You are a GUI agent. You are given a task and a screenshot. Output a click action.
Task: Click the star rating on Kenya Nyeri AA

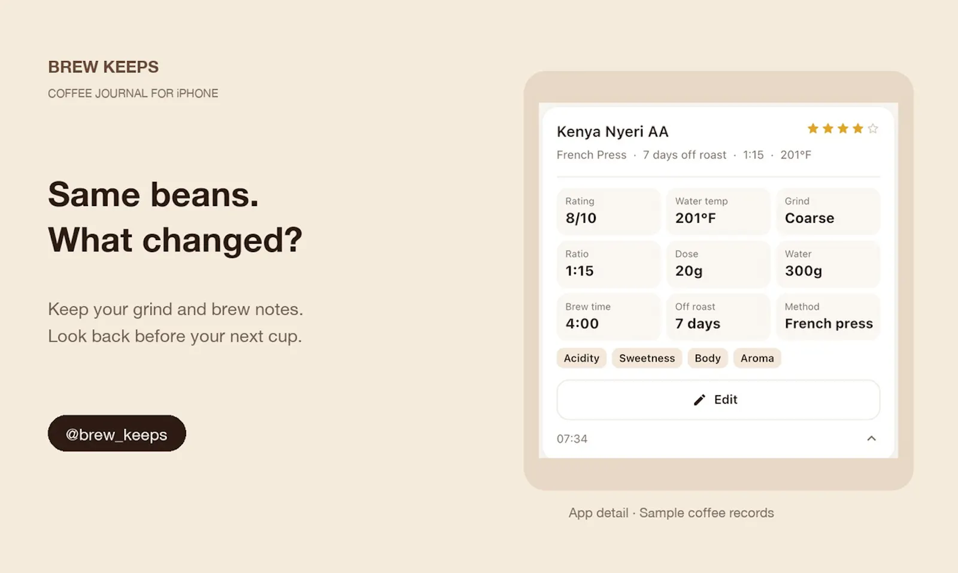click(x=842, y=129)
